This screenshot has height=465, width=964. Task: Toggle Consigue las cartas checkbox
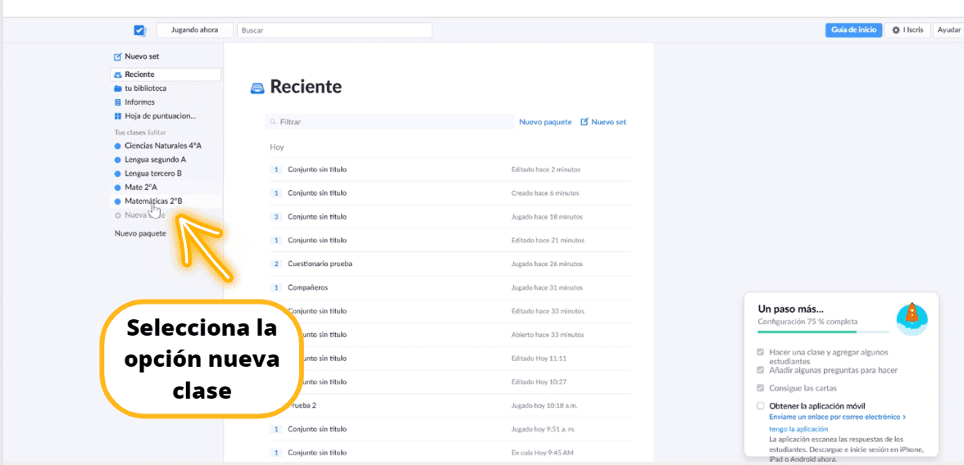click(x=761, y=388)
